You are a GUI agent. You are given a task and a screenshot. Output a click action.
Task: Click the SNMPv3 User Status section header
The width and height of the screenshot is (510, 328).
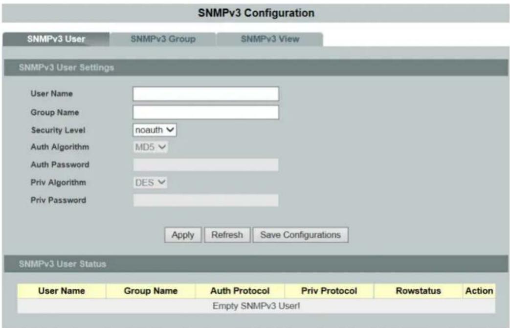[x=256, y=264]
